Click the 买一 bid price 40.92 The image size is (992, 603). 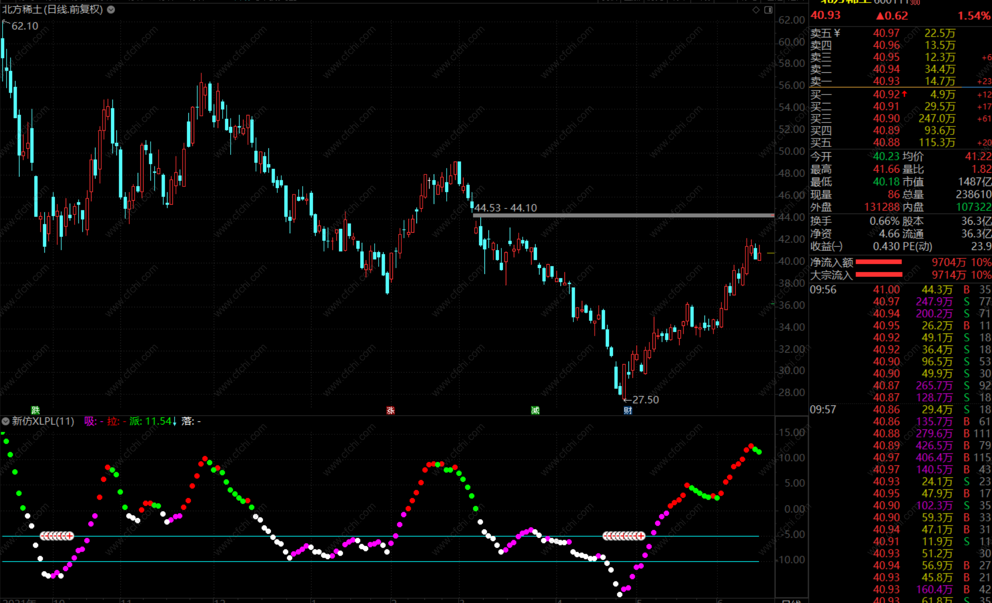pyautogui.click(x=886, y=95)
